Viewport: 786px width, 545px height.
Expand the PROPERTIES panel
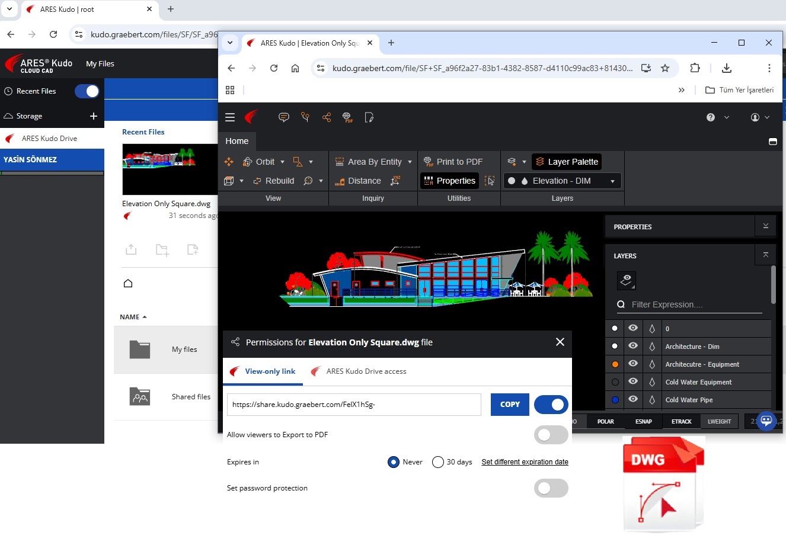pos(765,226)
